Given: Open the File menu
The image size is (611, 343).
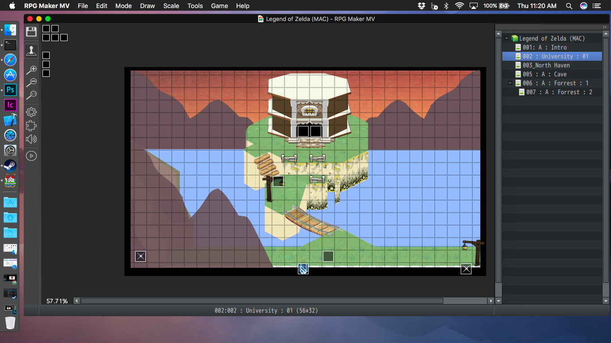Looking at the screenshot, I should click(83, 6).
